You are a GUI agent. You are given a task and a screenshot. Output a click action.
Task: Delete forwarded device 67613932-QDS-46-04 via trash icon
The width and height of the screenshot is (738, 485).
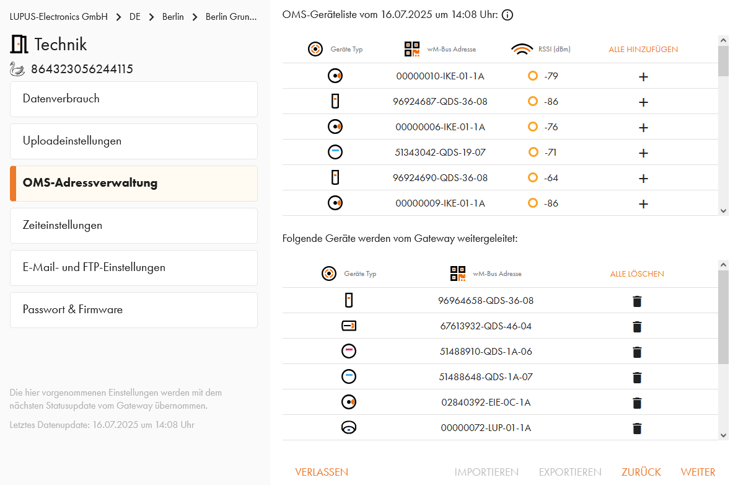(x=637, y=327)
